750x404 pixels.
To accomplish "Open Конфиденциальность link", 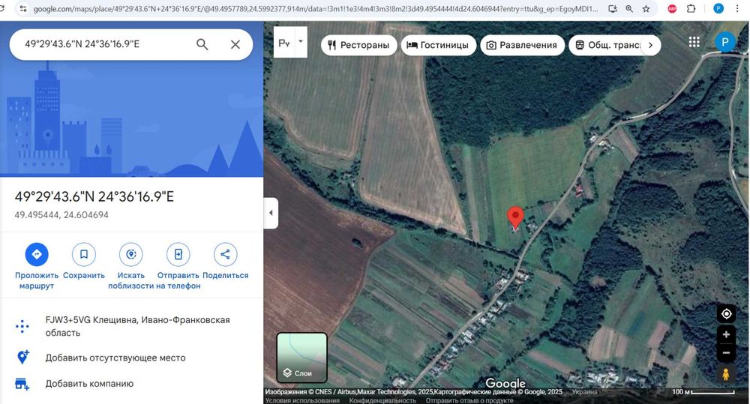I will click(382, 401).
